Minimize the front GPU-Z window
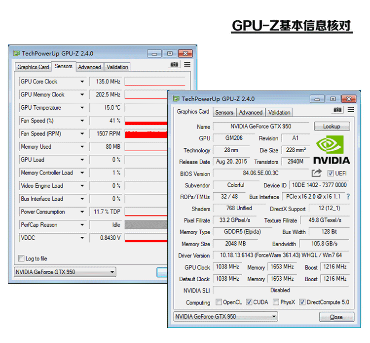The height and width of the screenshot is (343, 370). pos(317,99)
